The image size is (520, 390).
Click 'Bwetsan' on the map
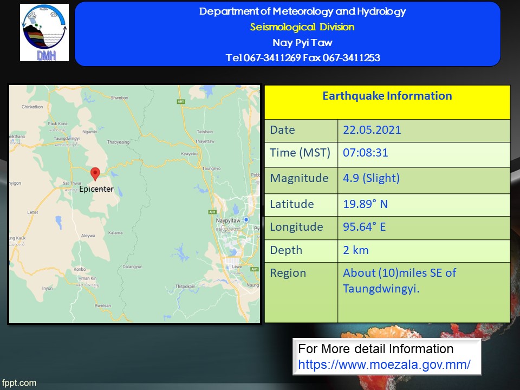[x=103, y=305]
